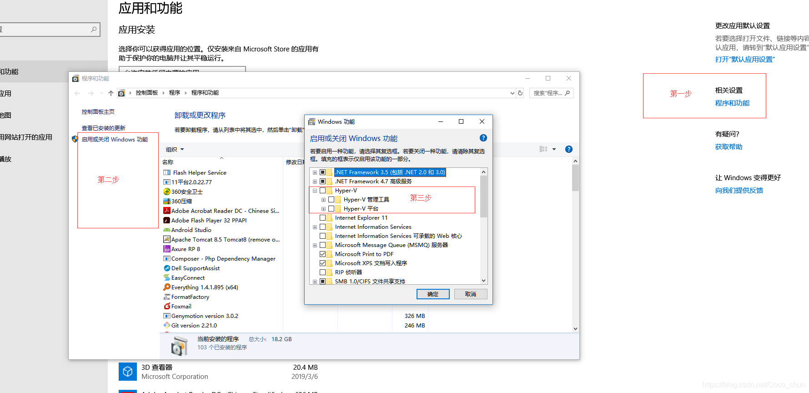This screenshot has width=809, height=393.
Task: Open the 向我们提供反馈 link
Action: point(739,191)
